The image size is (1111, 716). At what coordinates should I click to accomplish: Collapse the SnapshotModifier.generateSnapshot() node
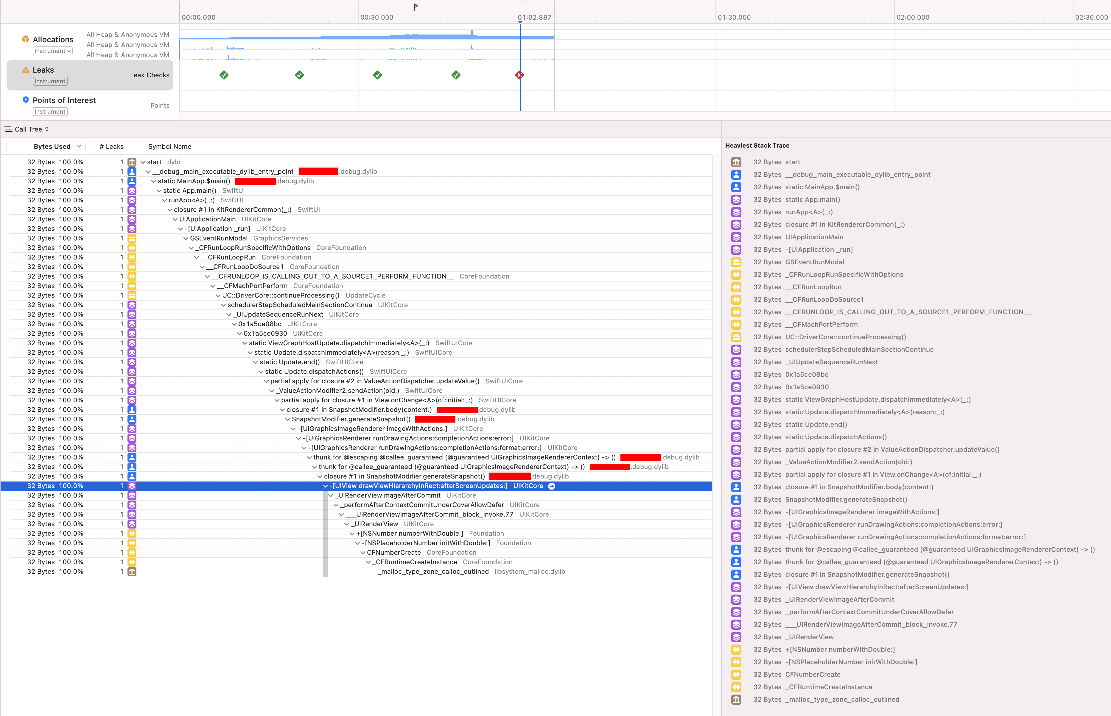287,419
